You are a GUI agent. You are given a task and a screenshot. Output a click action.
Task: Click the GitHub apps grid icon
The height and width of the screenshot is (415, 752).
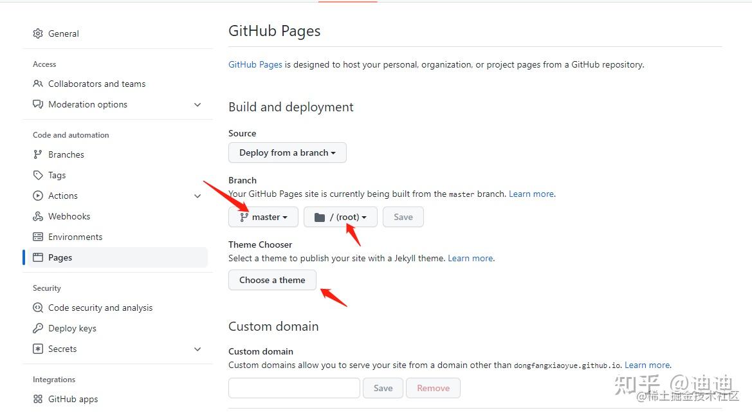click(x=38, y=399)
